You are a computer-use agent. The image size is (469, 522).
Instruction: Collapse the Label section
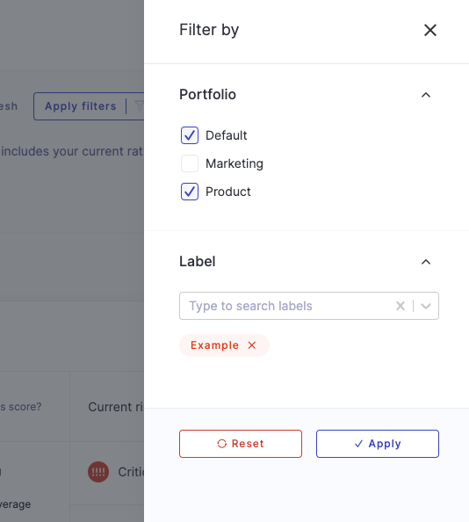426,262
